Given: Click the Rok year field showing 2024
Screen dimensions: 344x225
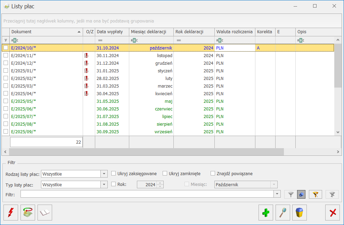Looking at the screenshot, I should pyautogui.click(x=147, y=184).
